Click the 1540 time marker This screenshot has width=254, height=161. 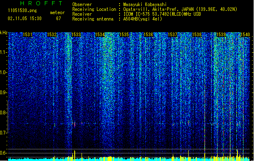tap(245, 35)
